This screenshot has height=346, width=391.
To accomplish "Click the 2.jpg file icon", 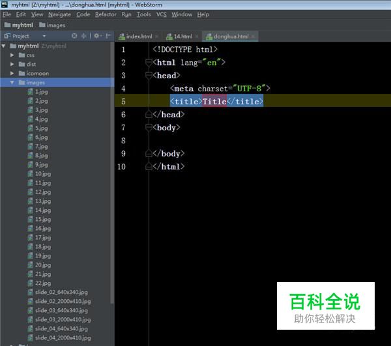I will (30, 101).
